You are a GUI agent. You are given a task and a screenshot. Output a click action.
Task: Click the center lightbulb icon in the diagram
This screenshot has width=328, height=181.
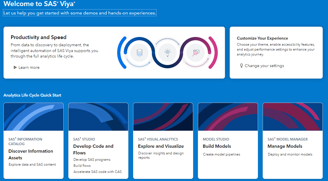coord(167,53)
